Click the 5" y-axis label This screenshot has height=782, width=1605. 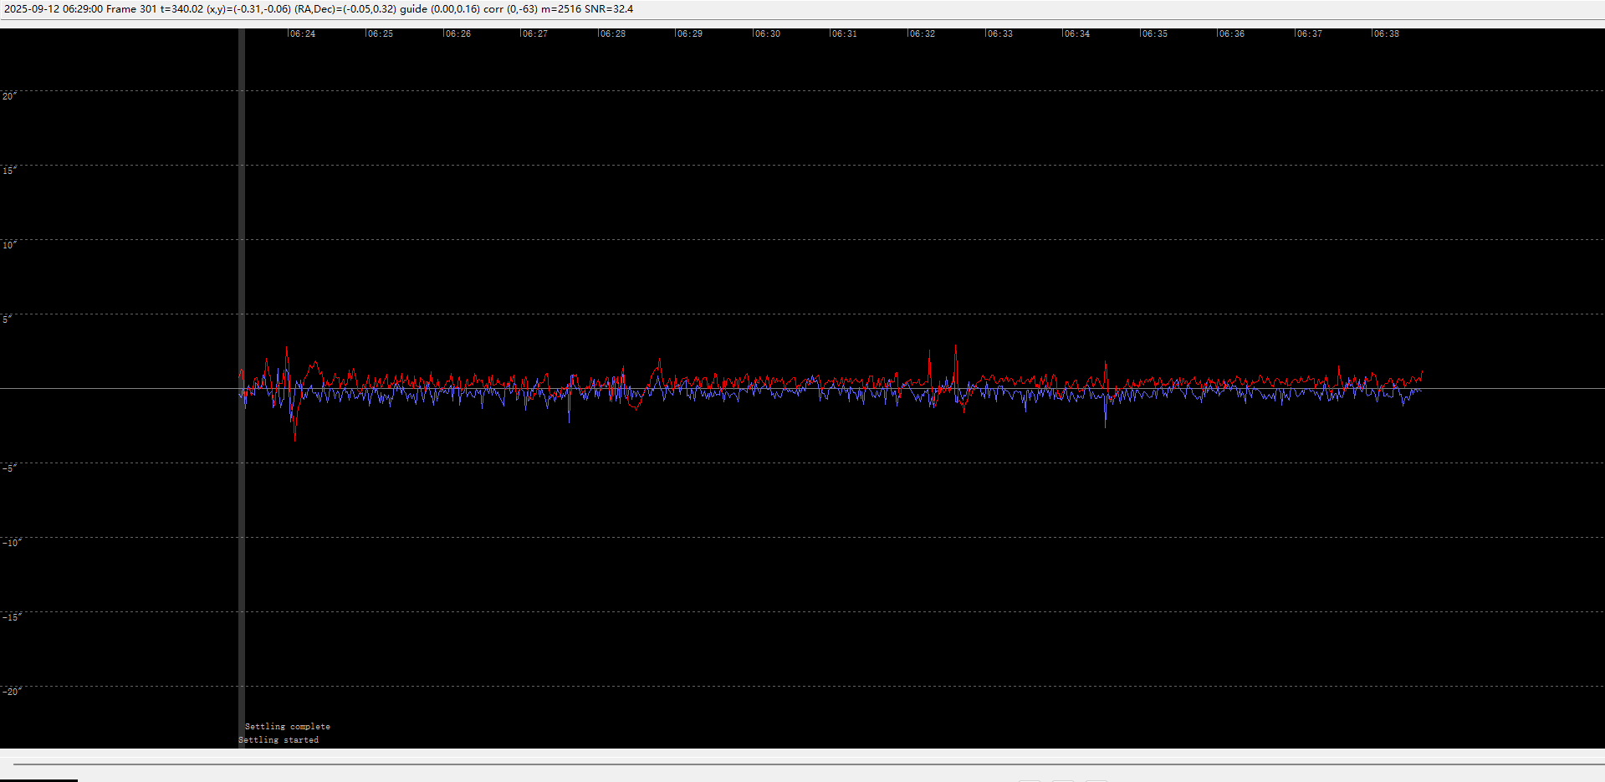(x=8, y=319)
